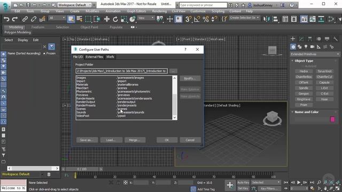Viewport: 342px width, 192px height.
Task: Toggle selection lock icon in status bar
Action: point(118,182)
